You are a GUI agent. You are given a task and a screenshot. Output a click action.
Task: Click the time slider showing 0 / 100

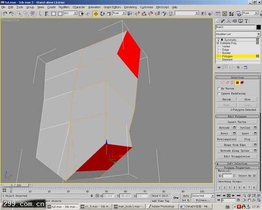[16, 185]
